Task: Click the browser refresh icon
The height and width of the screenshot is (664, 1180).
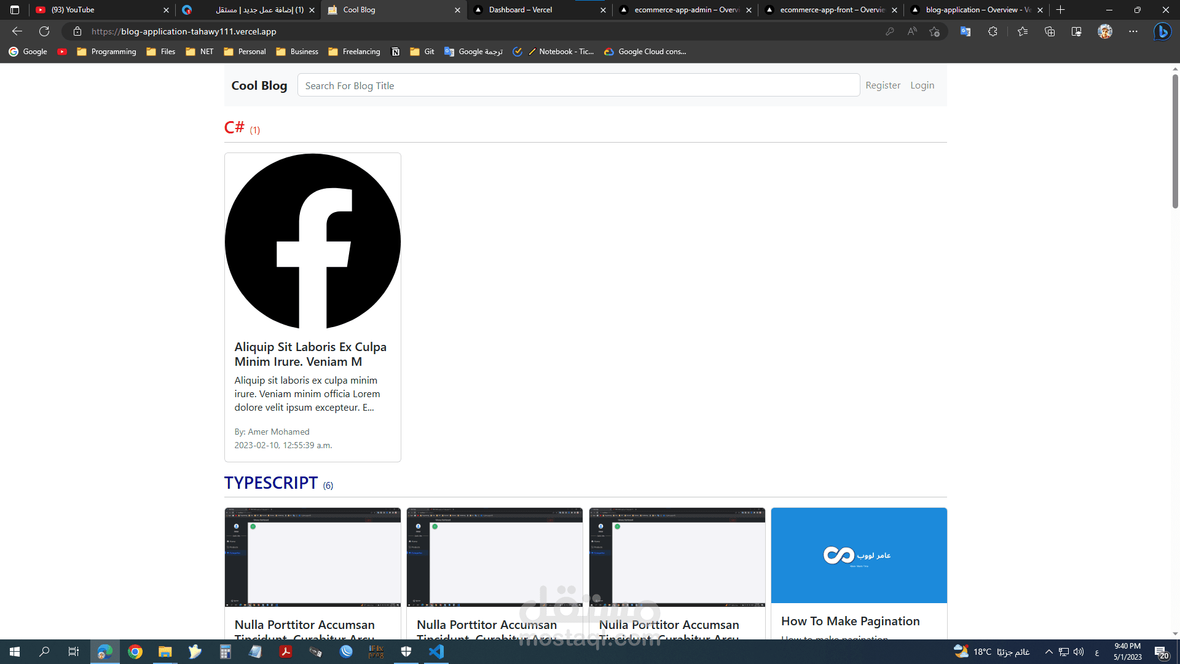Action: point(44,31)
